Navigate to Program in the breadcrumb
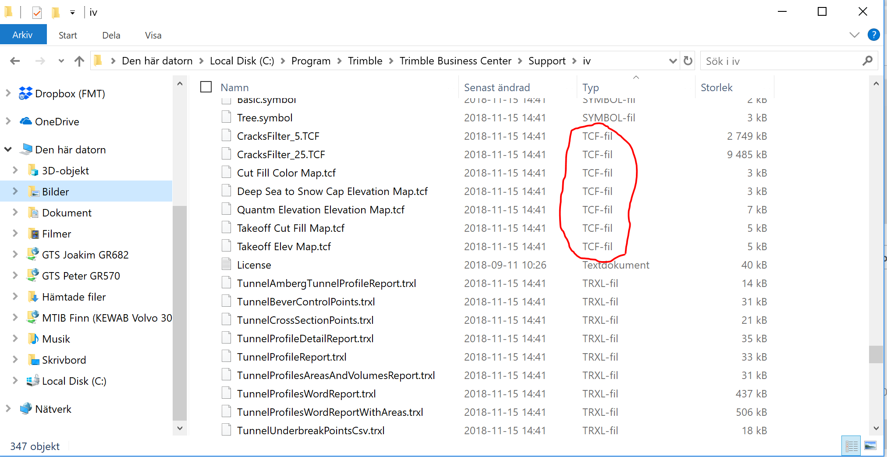Viewport: 887px width, 457px height. pos(311,61)
